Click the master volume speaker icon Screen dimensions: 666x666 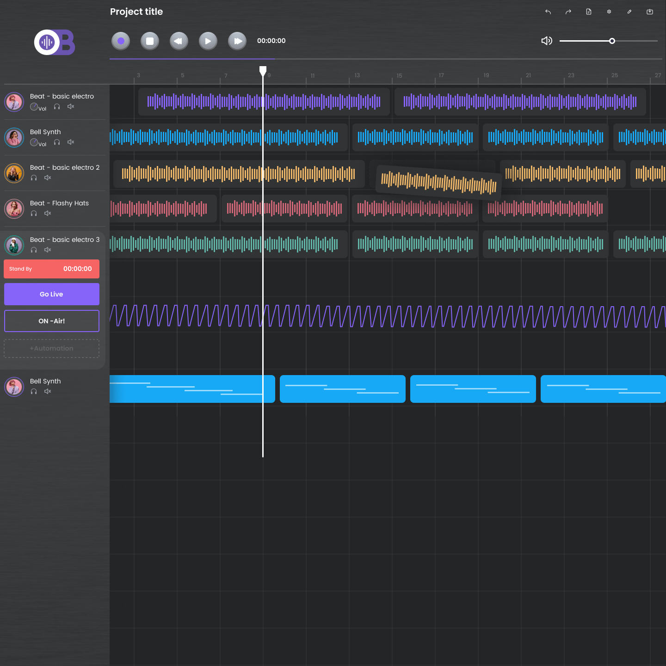click(547, 41)
